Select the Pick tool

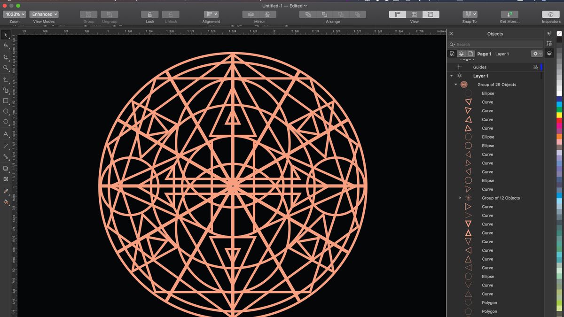(x=6, y=35)
